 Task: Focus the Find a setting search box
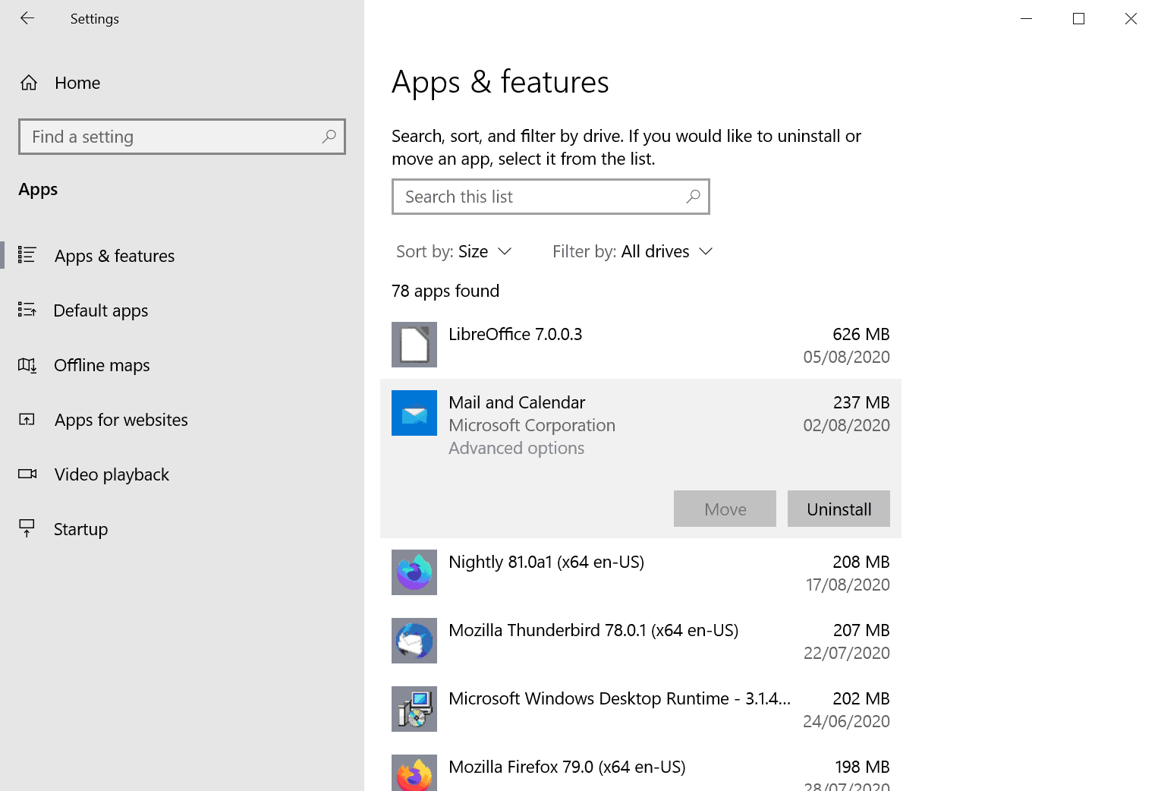[x=182, y=137]
